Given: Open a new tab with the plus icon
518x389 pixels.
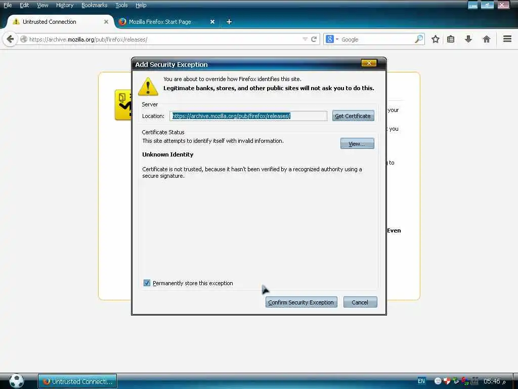Looking at the screenshot, I should [x=229, y=22].
